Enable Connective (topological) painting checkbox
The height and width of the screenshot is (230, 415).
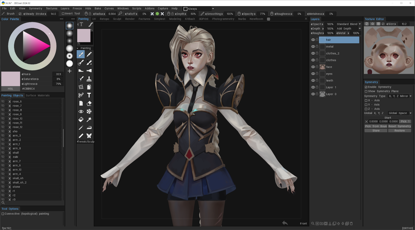tap(3, 214)
